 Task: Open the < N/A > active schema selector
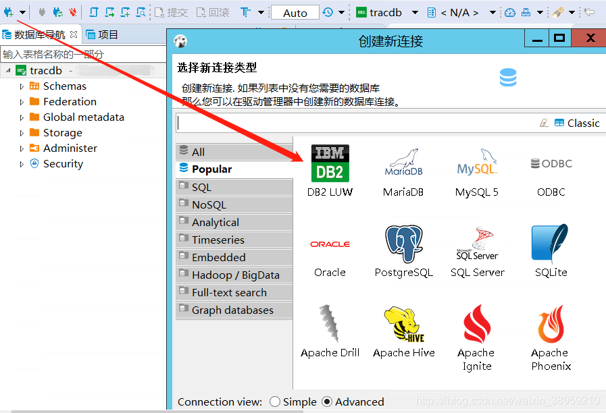pyautogui.click(x=462, y=13)
